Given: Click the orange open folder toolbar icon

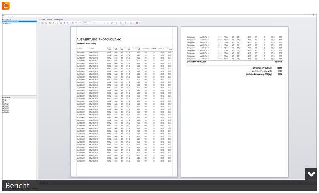Looking at the screenshot, I should [x=50, y=23].
